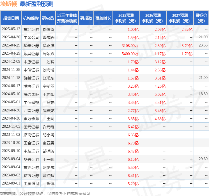Click the 目标价 column header
The width and height of the screenshot is (209, 196).
pos(201,18)
